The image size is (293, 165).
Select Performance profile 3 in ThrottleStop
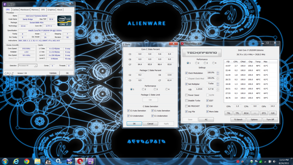pyautogui.click(x=205, y=63)
